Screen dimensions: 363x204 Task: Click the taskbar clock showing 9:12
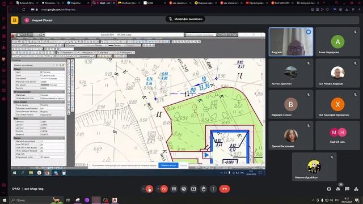347,200
